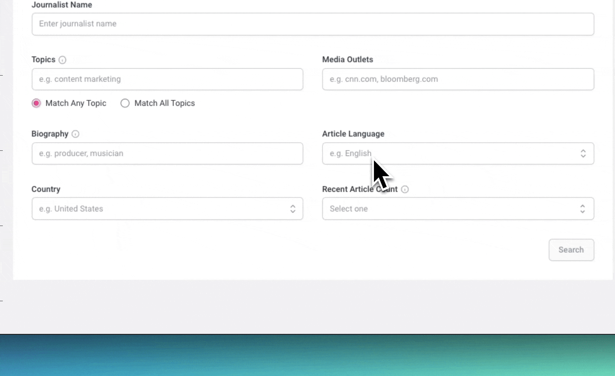Click the up-down arrows in the Country field
This screenshot has height=376, width=615.
point(293,209)
